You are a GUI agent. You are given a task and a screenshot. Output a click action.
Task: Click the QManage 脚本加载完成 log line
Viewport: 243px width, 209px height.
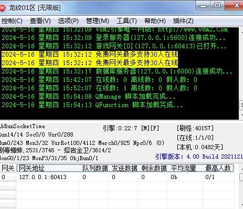click(x=88, y=97)
